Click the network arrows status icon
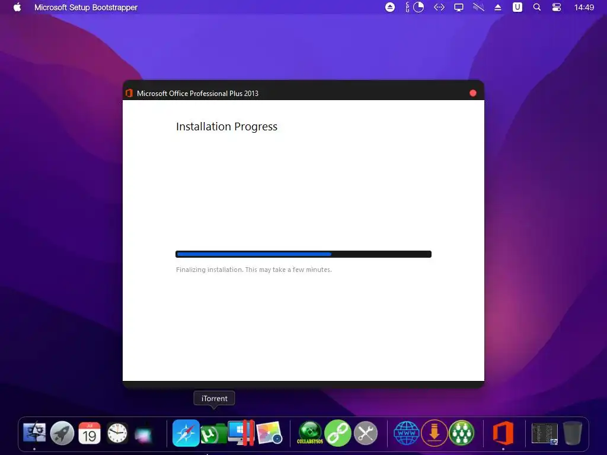 [439, 7]
